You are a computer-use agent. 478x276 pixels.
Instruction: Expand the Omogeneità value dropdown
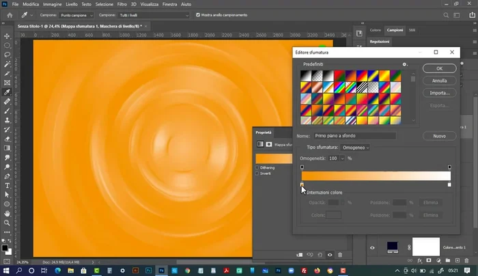[343, 158]
